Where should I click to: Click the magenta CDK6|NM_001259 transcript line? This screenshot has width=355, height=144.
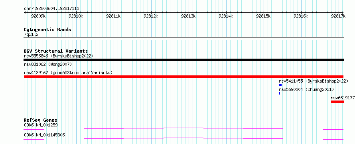tap(183, 128)
